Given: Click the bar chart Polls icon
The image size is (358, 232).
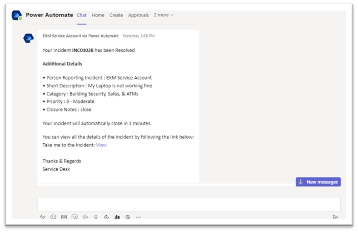Looking at the screenshot, I should 117,217.
